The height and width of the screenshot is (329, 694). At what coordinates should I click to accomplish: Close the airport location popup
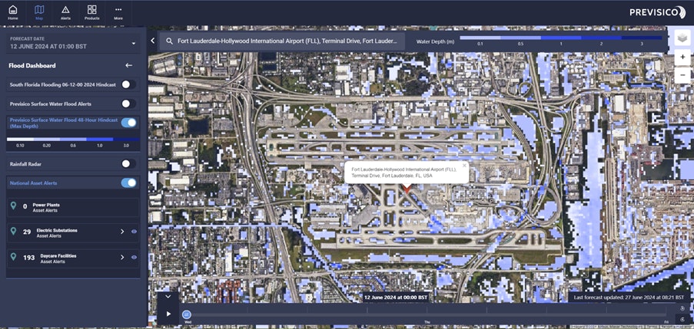464,166
